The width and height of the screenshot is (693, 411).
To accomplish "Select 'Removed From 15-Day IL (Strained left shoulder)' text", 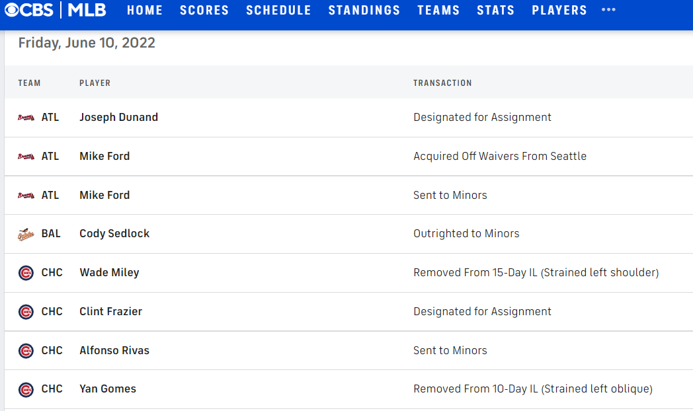I will point(536,272).
